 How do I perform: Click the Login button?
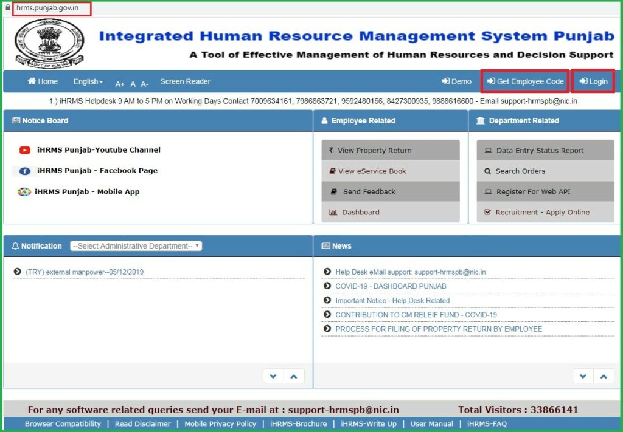tap(593, 81)
